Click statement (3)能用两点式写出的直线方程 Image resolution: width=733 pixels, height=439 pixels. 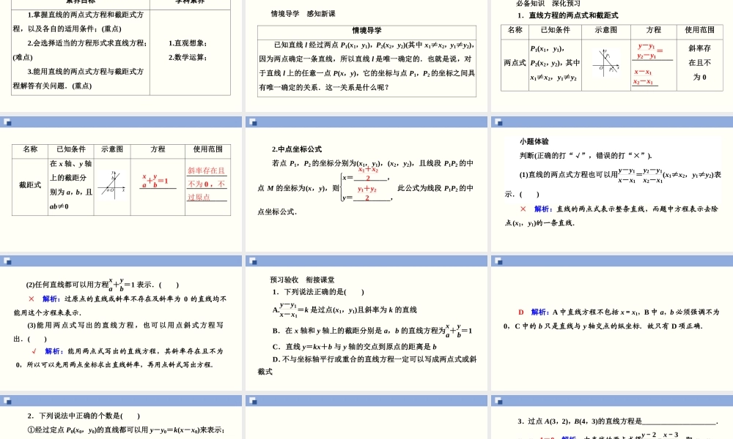[119, 331]
